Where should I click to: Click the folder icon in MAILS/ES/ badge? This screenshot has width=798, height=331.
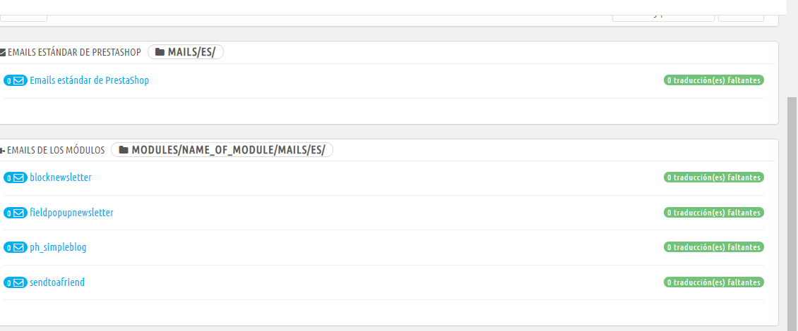[160, 52]
